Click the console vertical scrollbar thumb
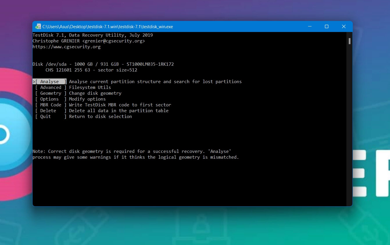The height and width of the screenshot is (245, 390). pos(350,41)
